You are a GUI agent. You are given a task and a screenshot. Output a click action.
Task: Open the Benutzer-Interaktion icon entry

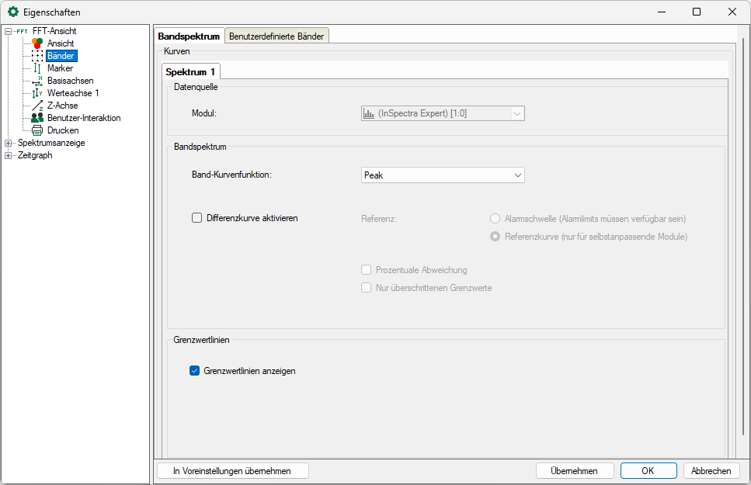[x=37, y=118]
